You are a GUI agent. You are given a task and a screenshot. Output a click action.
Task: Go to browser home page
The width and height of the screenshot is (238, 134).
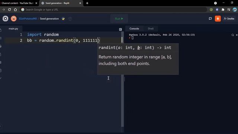click(x=15, y=10)
